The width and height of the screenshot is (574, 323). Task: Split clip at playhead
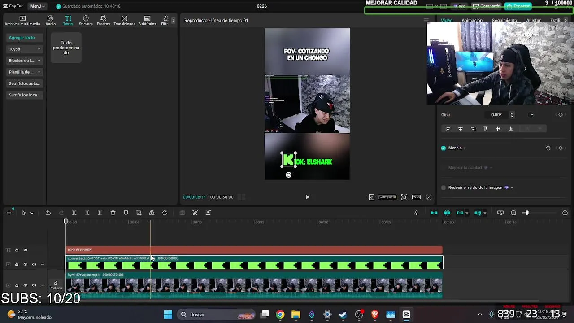tap(74, 213)
